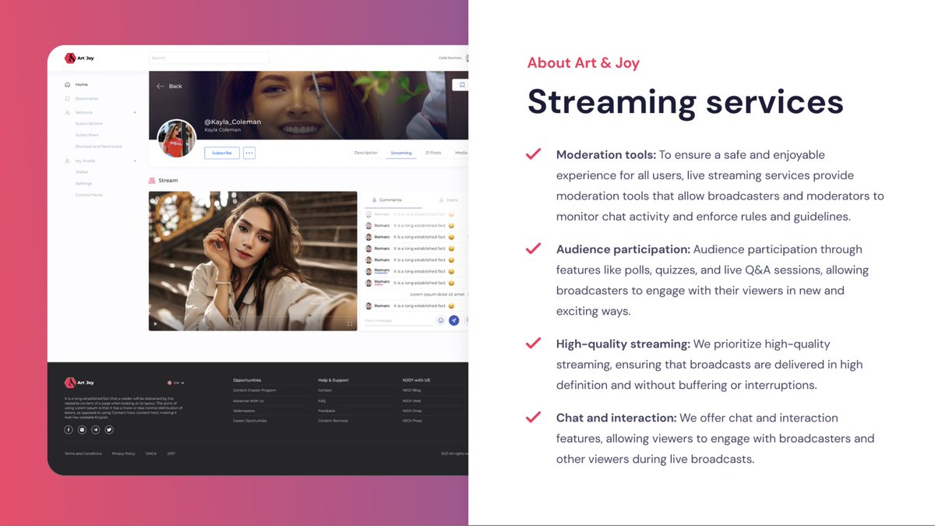Click the Telegram icon in footer
Viewport: 935px width, 526px height.
(96, 429)
